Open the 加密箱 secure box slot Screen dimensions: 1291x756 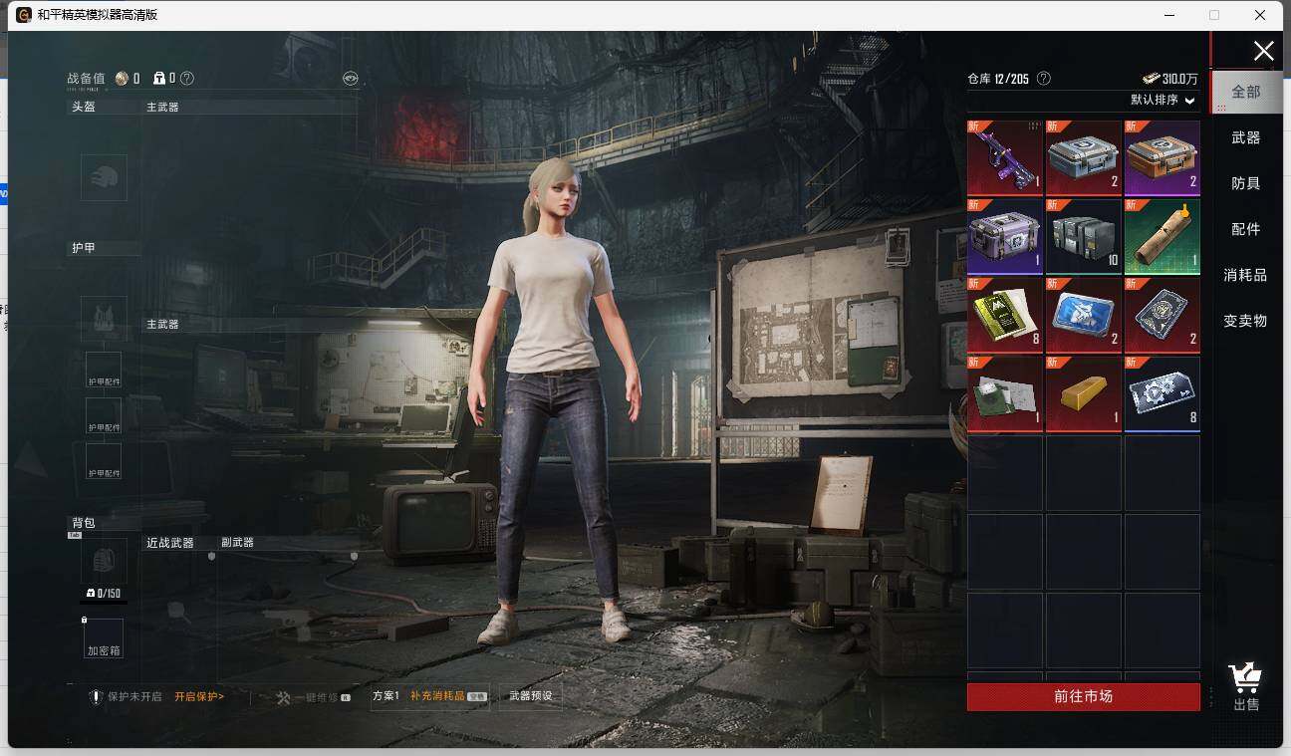[x=104, y=638]
